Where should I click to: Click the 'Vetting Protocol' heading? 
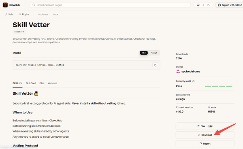click(x=25, y=146)
